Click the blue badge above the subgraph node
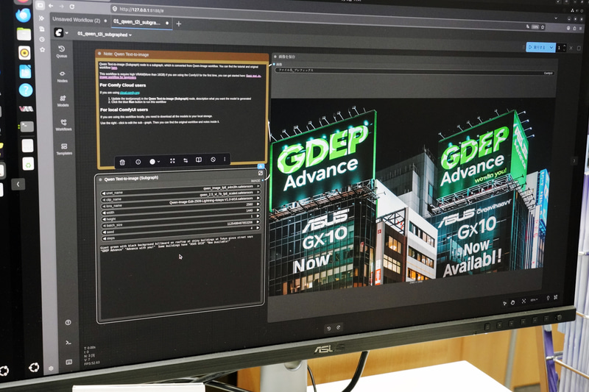 tap(261, 165)
